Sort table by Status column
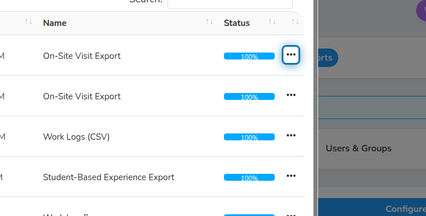Screen dimensions: 426x216 point(272,22)
